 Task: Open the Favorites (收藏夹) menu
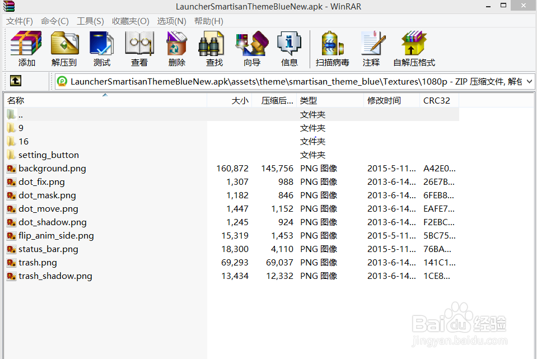[x=130, y=21]
